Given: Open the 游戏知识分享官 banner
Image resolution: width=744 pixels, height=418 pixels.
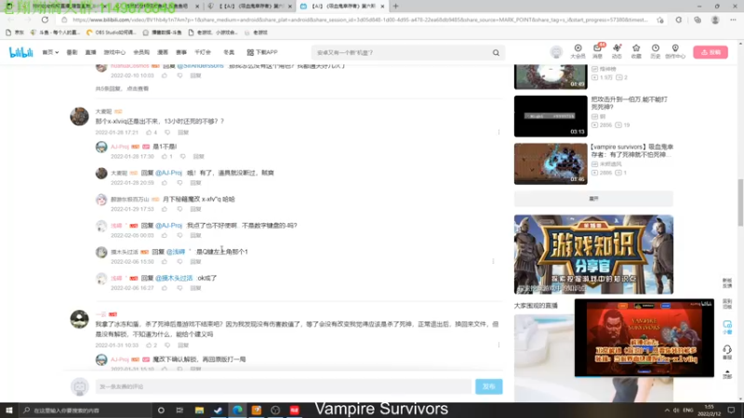Looking at the screenshot, I should [593, 255].
